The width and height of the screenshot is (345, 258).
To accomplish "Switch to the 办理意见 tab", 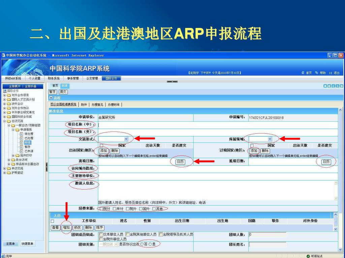I will 97,105.
